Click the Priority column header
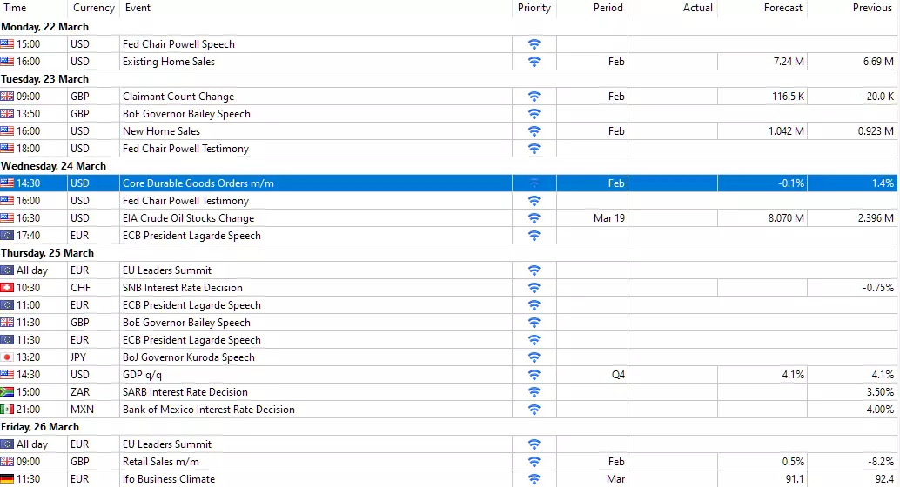Image resolution: width=900 pixels, height=487 pixels. 534,8
